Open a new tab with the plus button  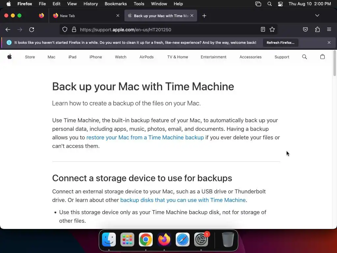(204, 16)
